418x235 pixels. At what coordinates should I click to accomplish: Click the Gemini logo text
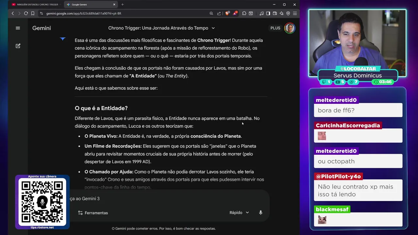click(41, 28)
